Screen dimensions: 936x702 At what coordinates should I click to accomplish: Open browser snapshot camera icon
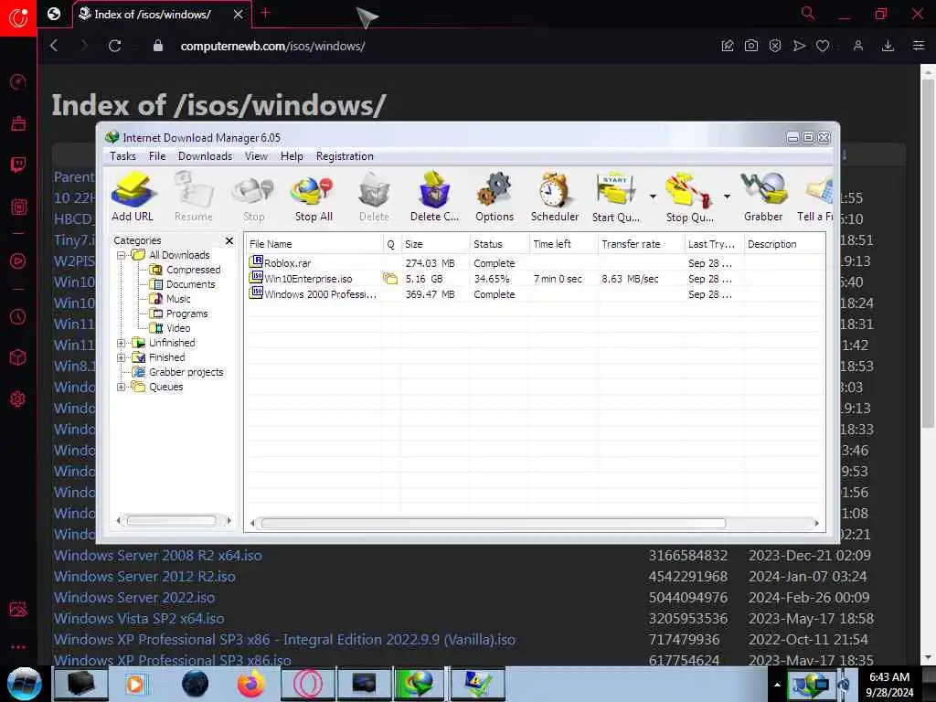751,46
